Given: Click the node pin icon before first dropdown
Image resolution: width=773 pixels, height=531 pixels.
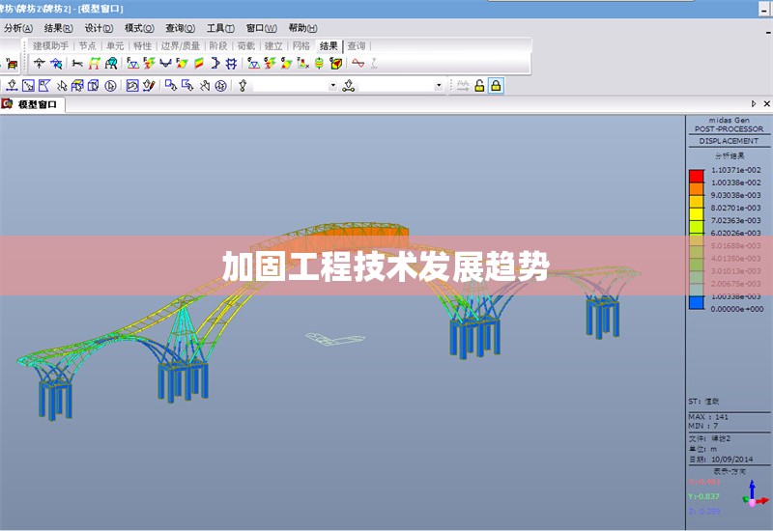Looking at the screenshot, I should pos(243,86).
